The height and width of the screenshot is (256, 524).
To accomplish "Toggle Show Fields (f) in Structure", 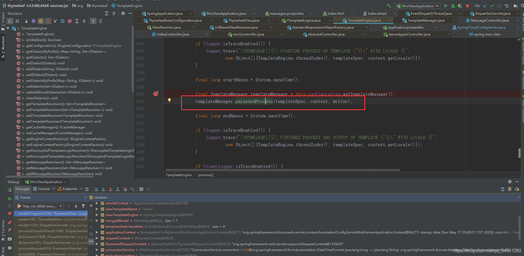I will pyautogui.click(x=41, y=21).
